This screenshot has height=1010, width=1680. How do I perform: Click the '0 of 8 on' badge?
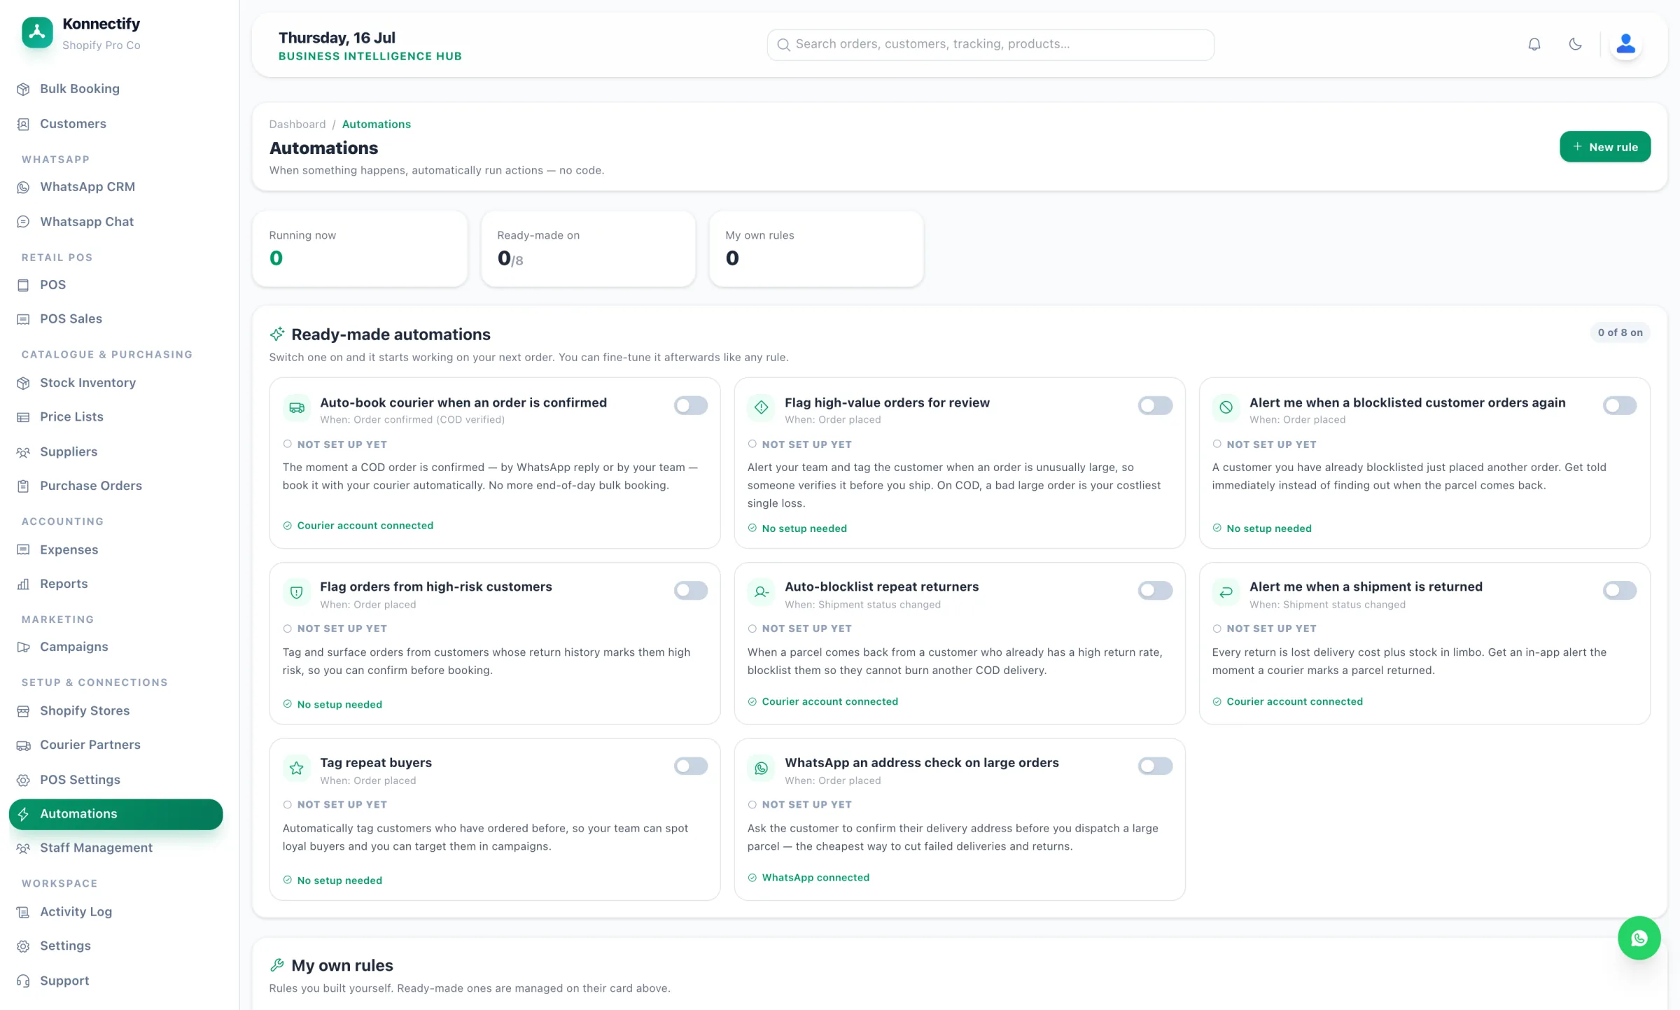[x=1620, y=332]
